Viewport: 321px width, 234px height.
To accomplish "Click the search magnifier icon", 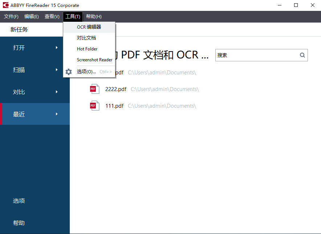I will [302, 55].
